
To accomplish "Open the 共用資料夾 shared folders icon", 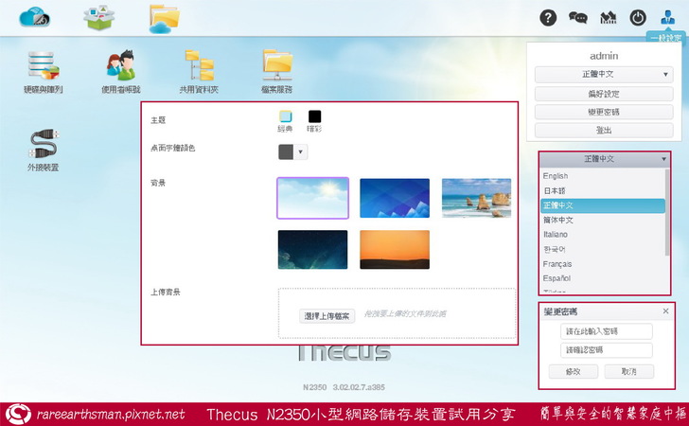I will click(199, 66).
